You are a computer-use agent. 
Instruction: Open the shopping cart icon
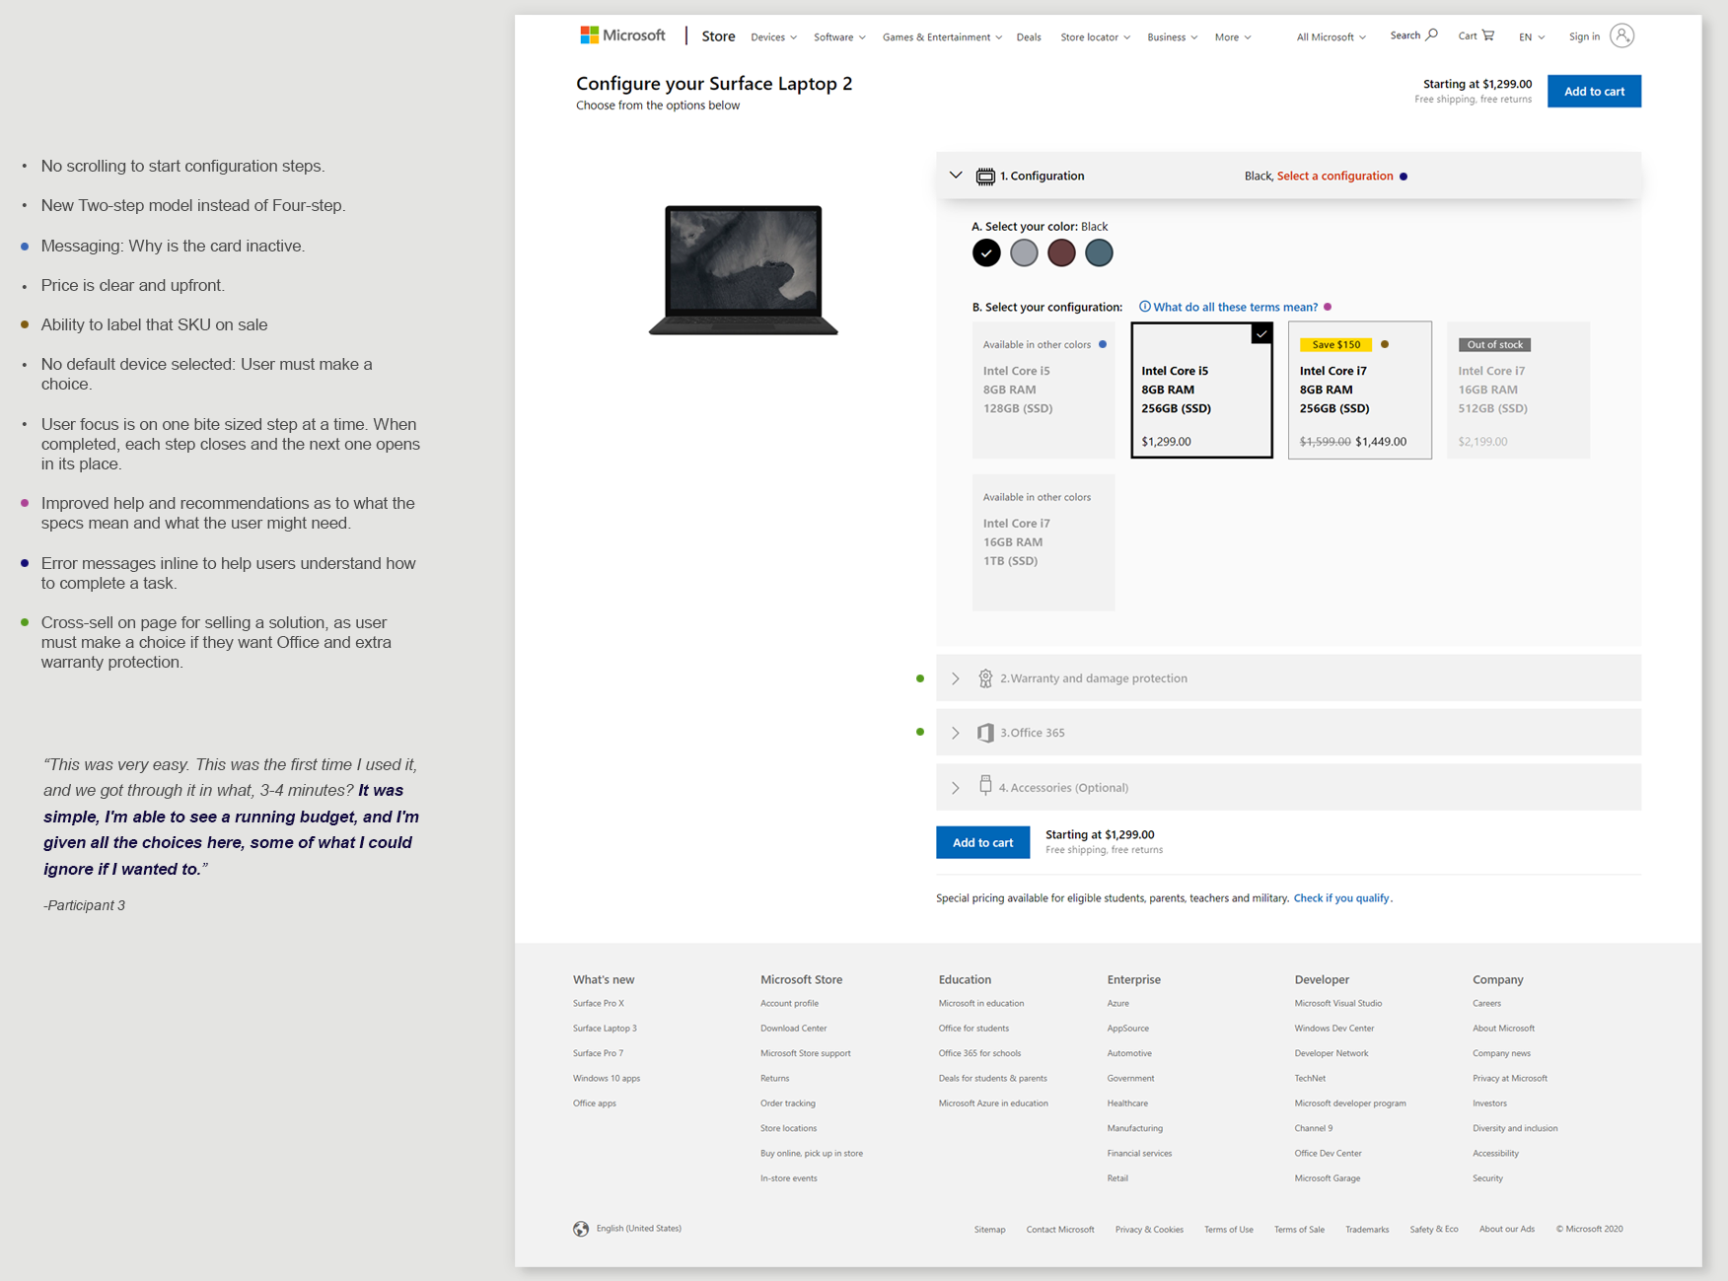1488,36
